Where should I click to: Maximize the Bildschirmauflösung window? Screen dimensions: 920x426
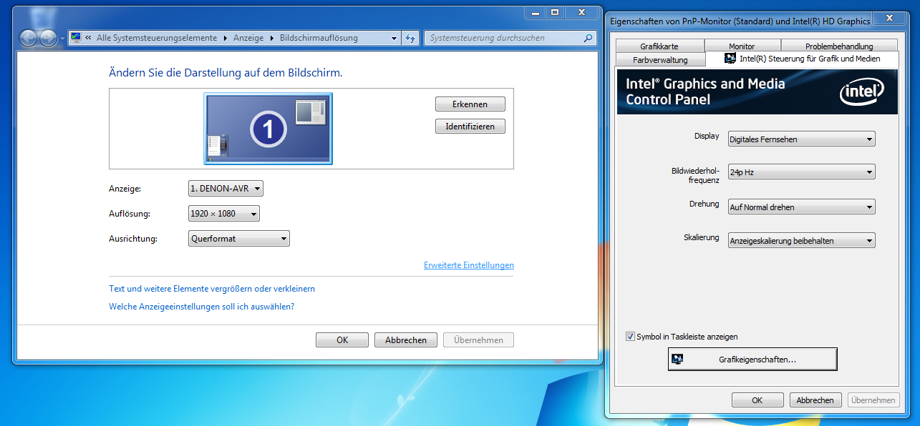click(555, 12)
